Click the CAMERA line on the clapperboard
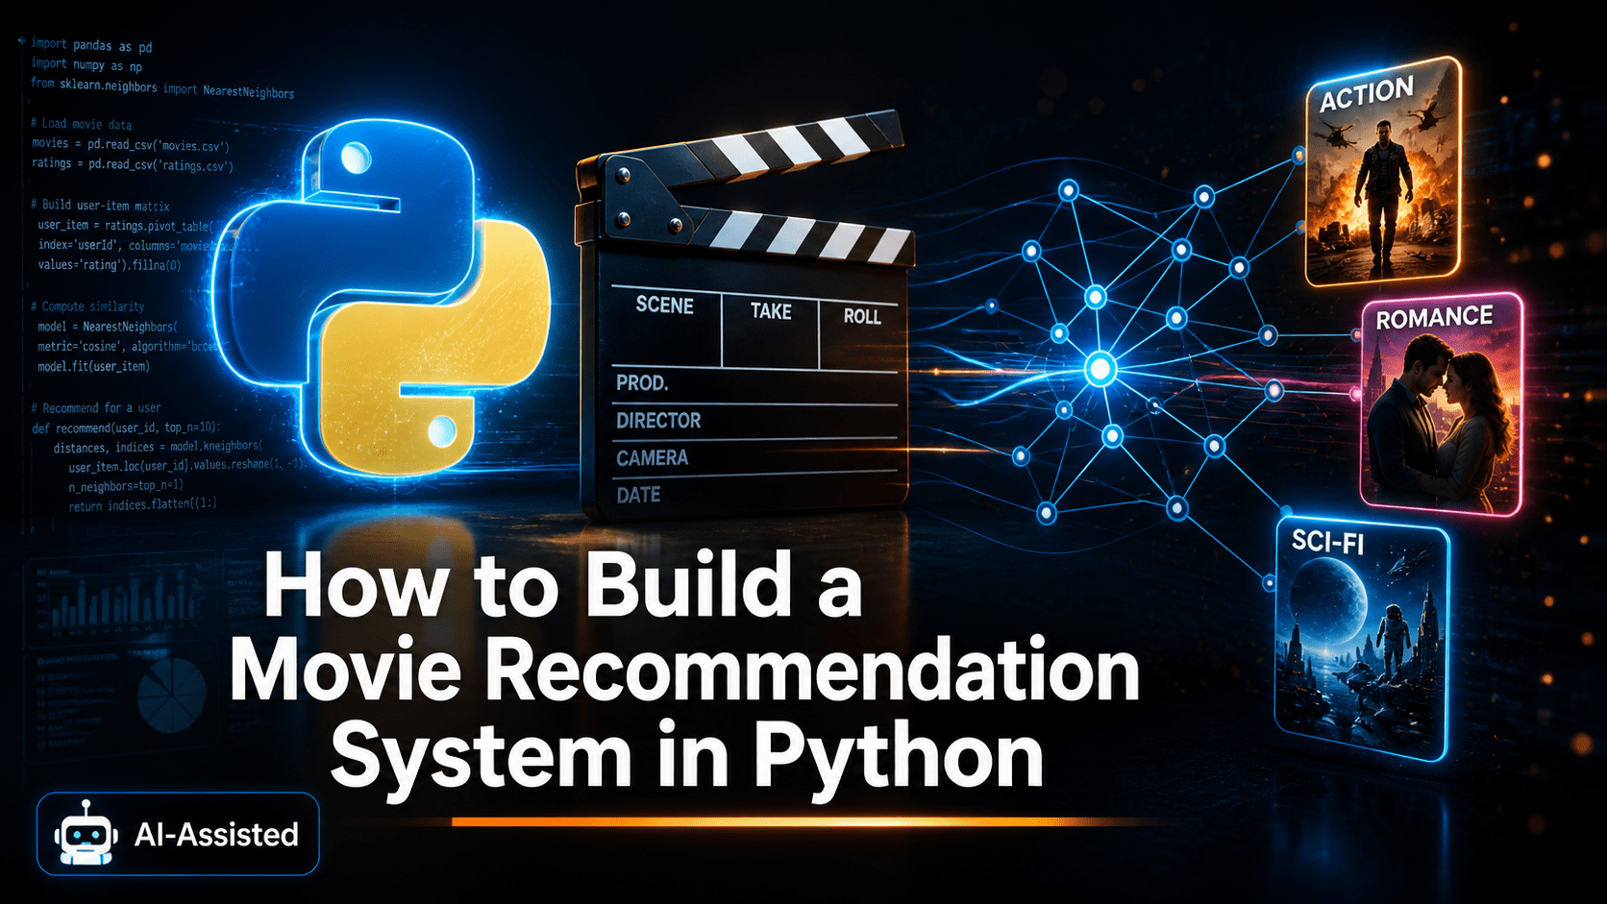This screenshot has width=1607, height=904. (652, 457)
